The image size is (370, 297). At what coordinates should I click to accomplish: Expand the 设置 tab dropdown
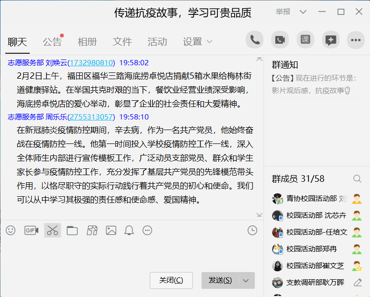[x=209, y=42]
